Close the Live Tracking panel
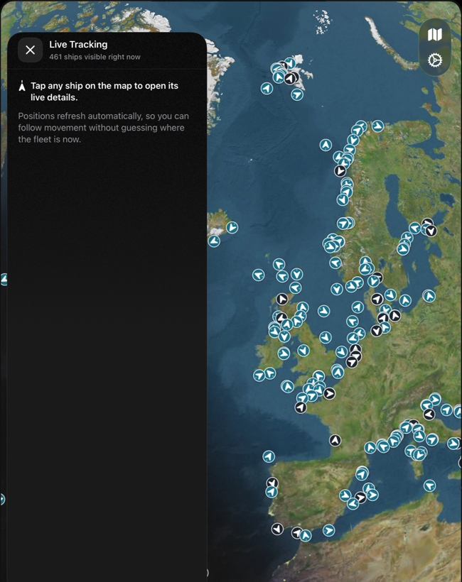Viewport: 462px width, 582px height. [30, 50]
